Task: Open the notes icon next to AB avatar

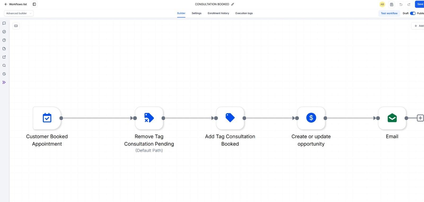Action: pos(392,5)
